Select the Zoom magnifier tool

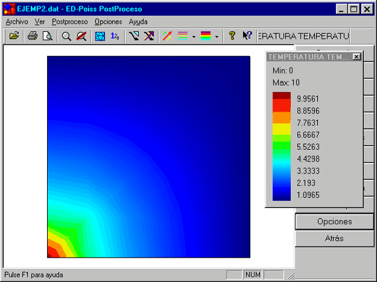point(67,36)
